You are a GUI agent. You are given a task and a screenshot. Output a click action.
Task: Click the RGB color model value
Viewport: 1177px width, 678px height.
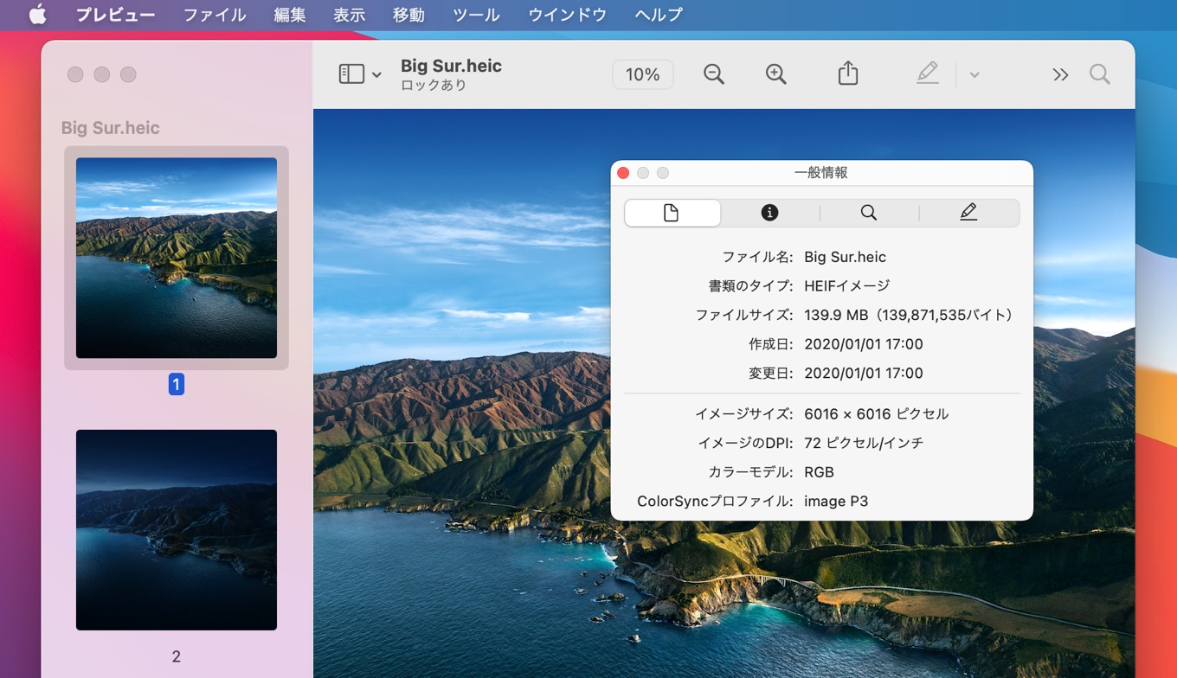point(819,472)
